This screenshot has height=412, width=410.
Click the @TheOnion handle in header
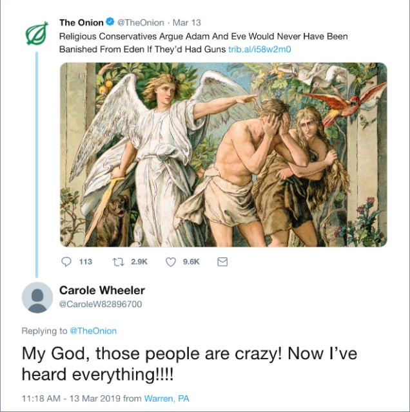pos(141,23)
